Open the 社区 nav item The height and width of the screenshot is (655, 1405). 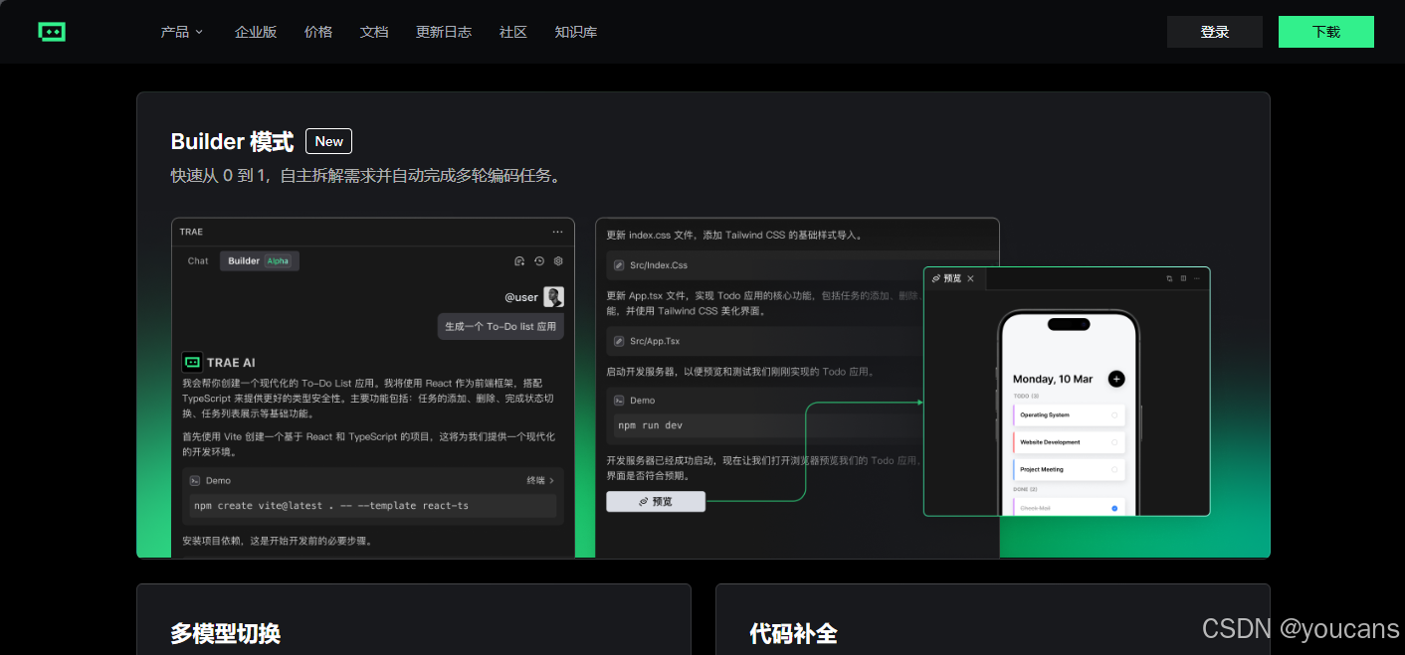pos(513,32)
